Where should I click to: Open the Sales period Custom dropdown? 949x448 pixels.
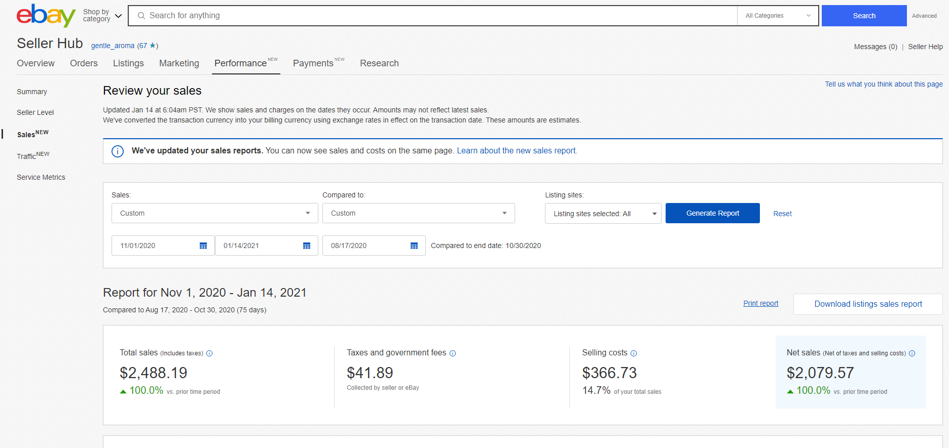[214, 213]
